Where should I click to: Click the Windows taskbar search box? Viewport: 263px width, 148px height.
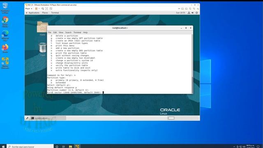30,146
